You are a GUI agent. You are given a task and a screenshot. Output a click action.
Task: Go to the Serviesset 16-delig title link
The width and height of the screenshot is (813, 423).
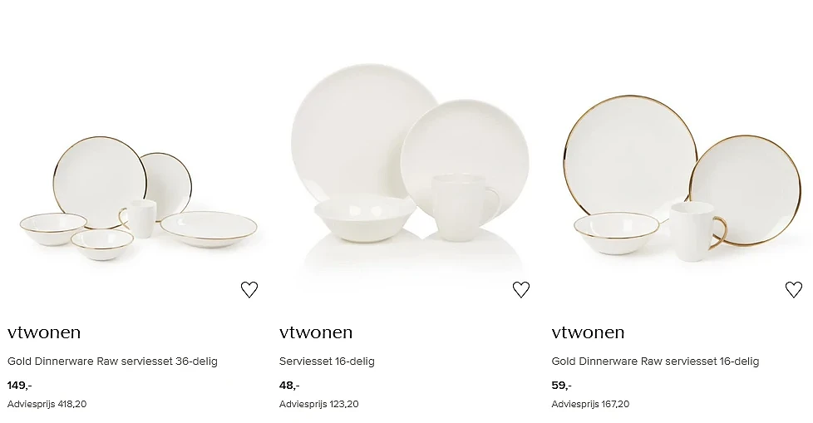pyautogui.click(x=327, y=362)
